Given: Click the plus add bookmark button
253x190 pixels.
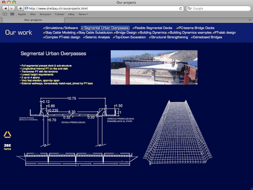Looking at the screenshot, I should pos(20,9).
